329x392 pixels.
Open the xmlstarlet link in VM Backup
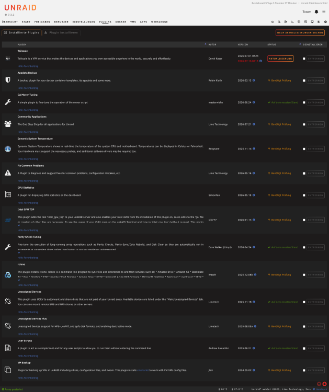(143, 370)
